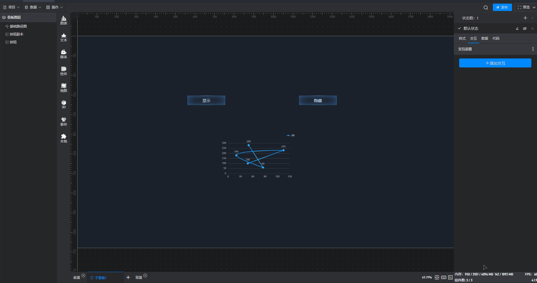Click the circled plus beside 前景
The height and width of the screenshot is (283, 537).
coord(83,275)
